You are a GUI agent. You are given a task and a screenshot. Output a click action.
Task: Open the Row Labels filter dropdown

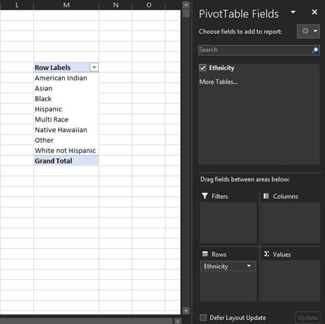coord(94,67)
